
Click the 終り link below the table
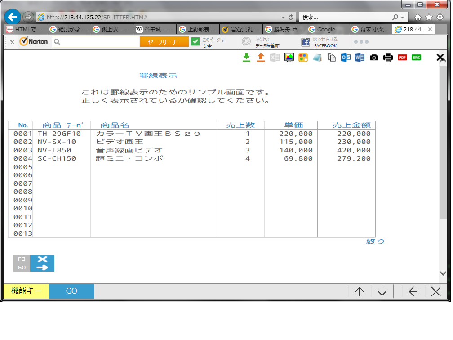(375, 242)
